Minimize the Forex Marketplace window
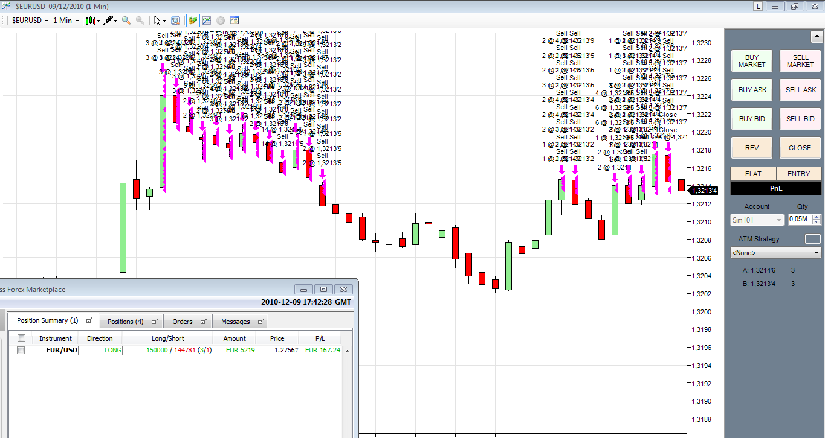Image resolution: width=825 pixels, height=438 pixels. pyautogui.click(x=303, y=290)
